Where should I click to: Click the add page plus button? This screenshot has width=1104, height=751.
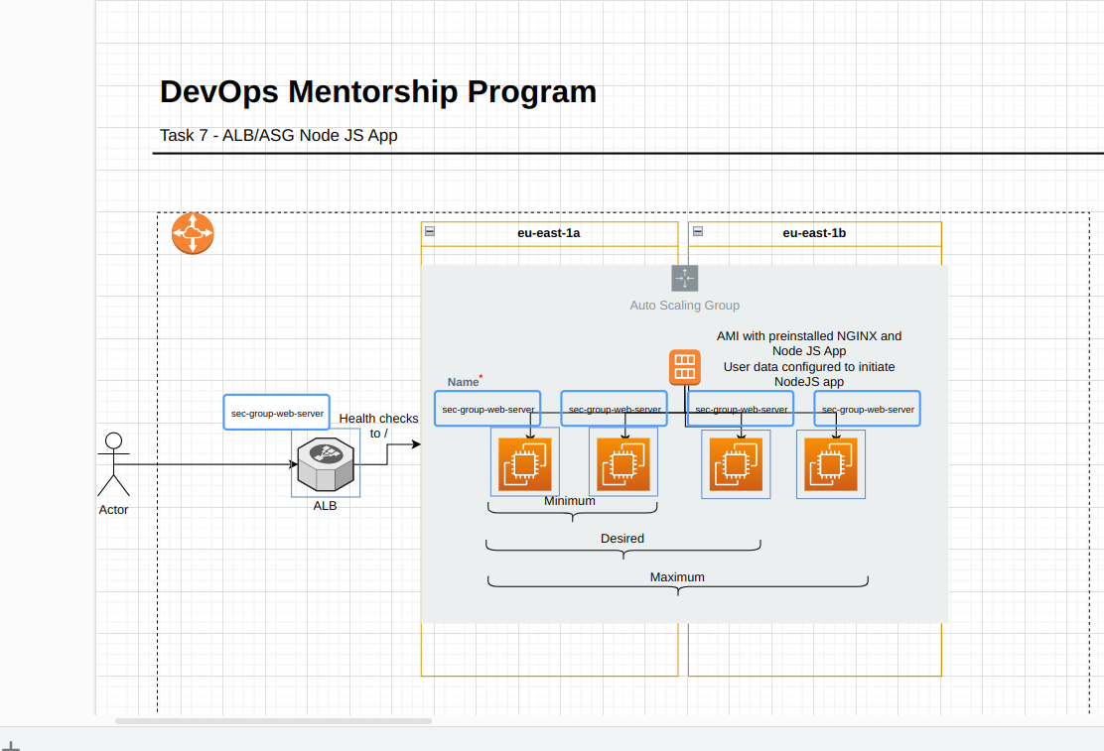click(x=11, y=746)
